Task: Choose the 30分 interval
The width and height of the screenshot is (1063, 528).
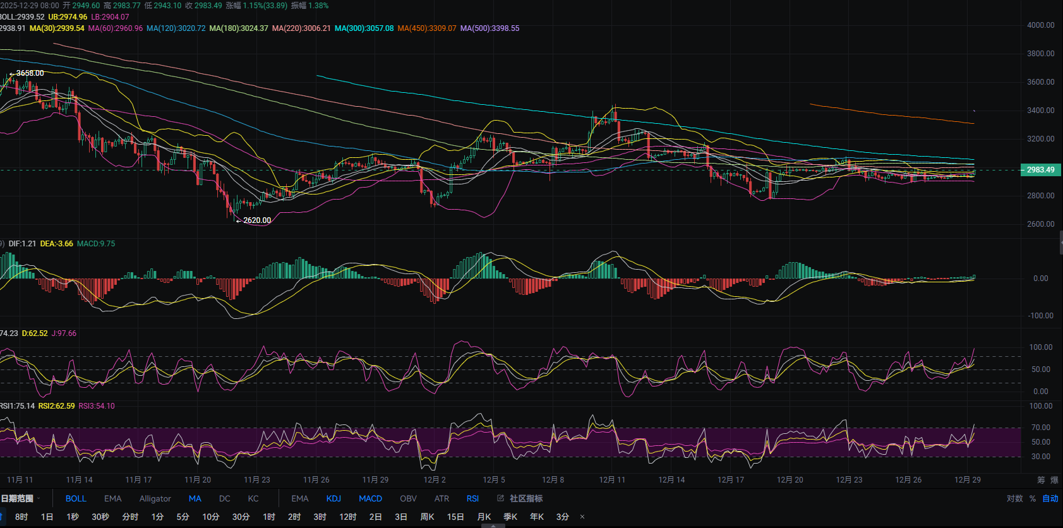Action: click(241, 517)
